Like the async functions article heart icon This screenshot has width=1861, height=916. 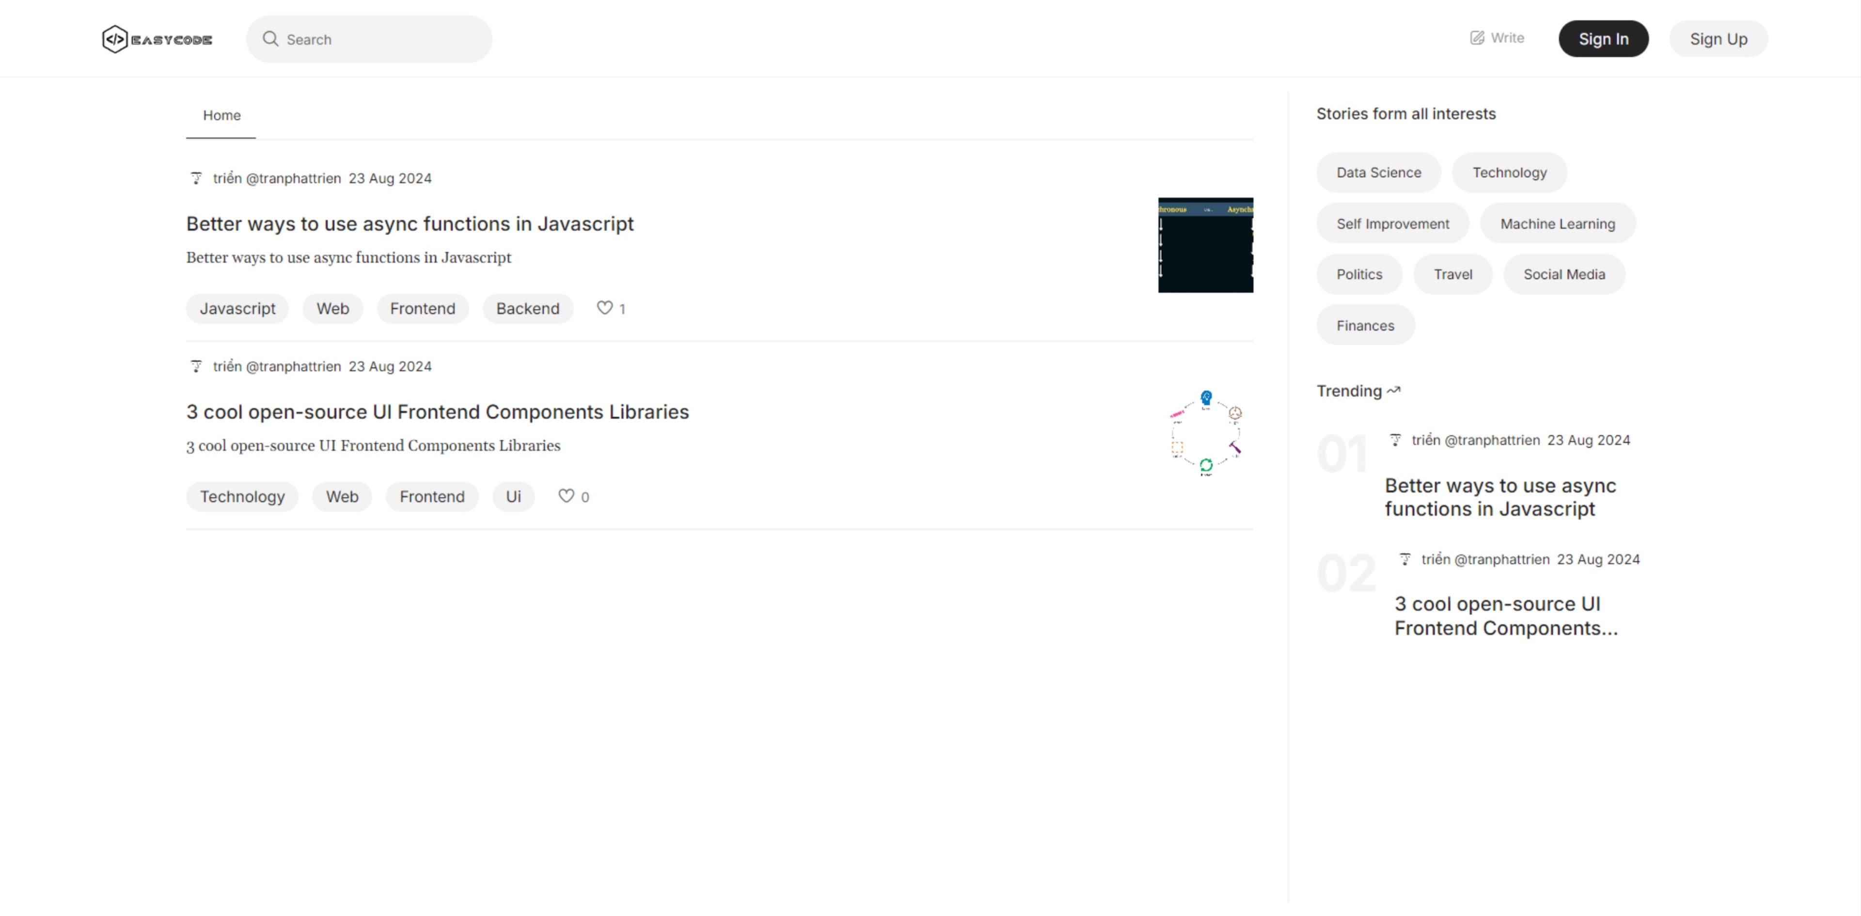tap(604, 308)
